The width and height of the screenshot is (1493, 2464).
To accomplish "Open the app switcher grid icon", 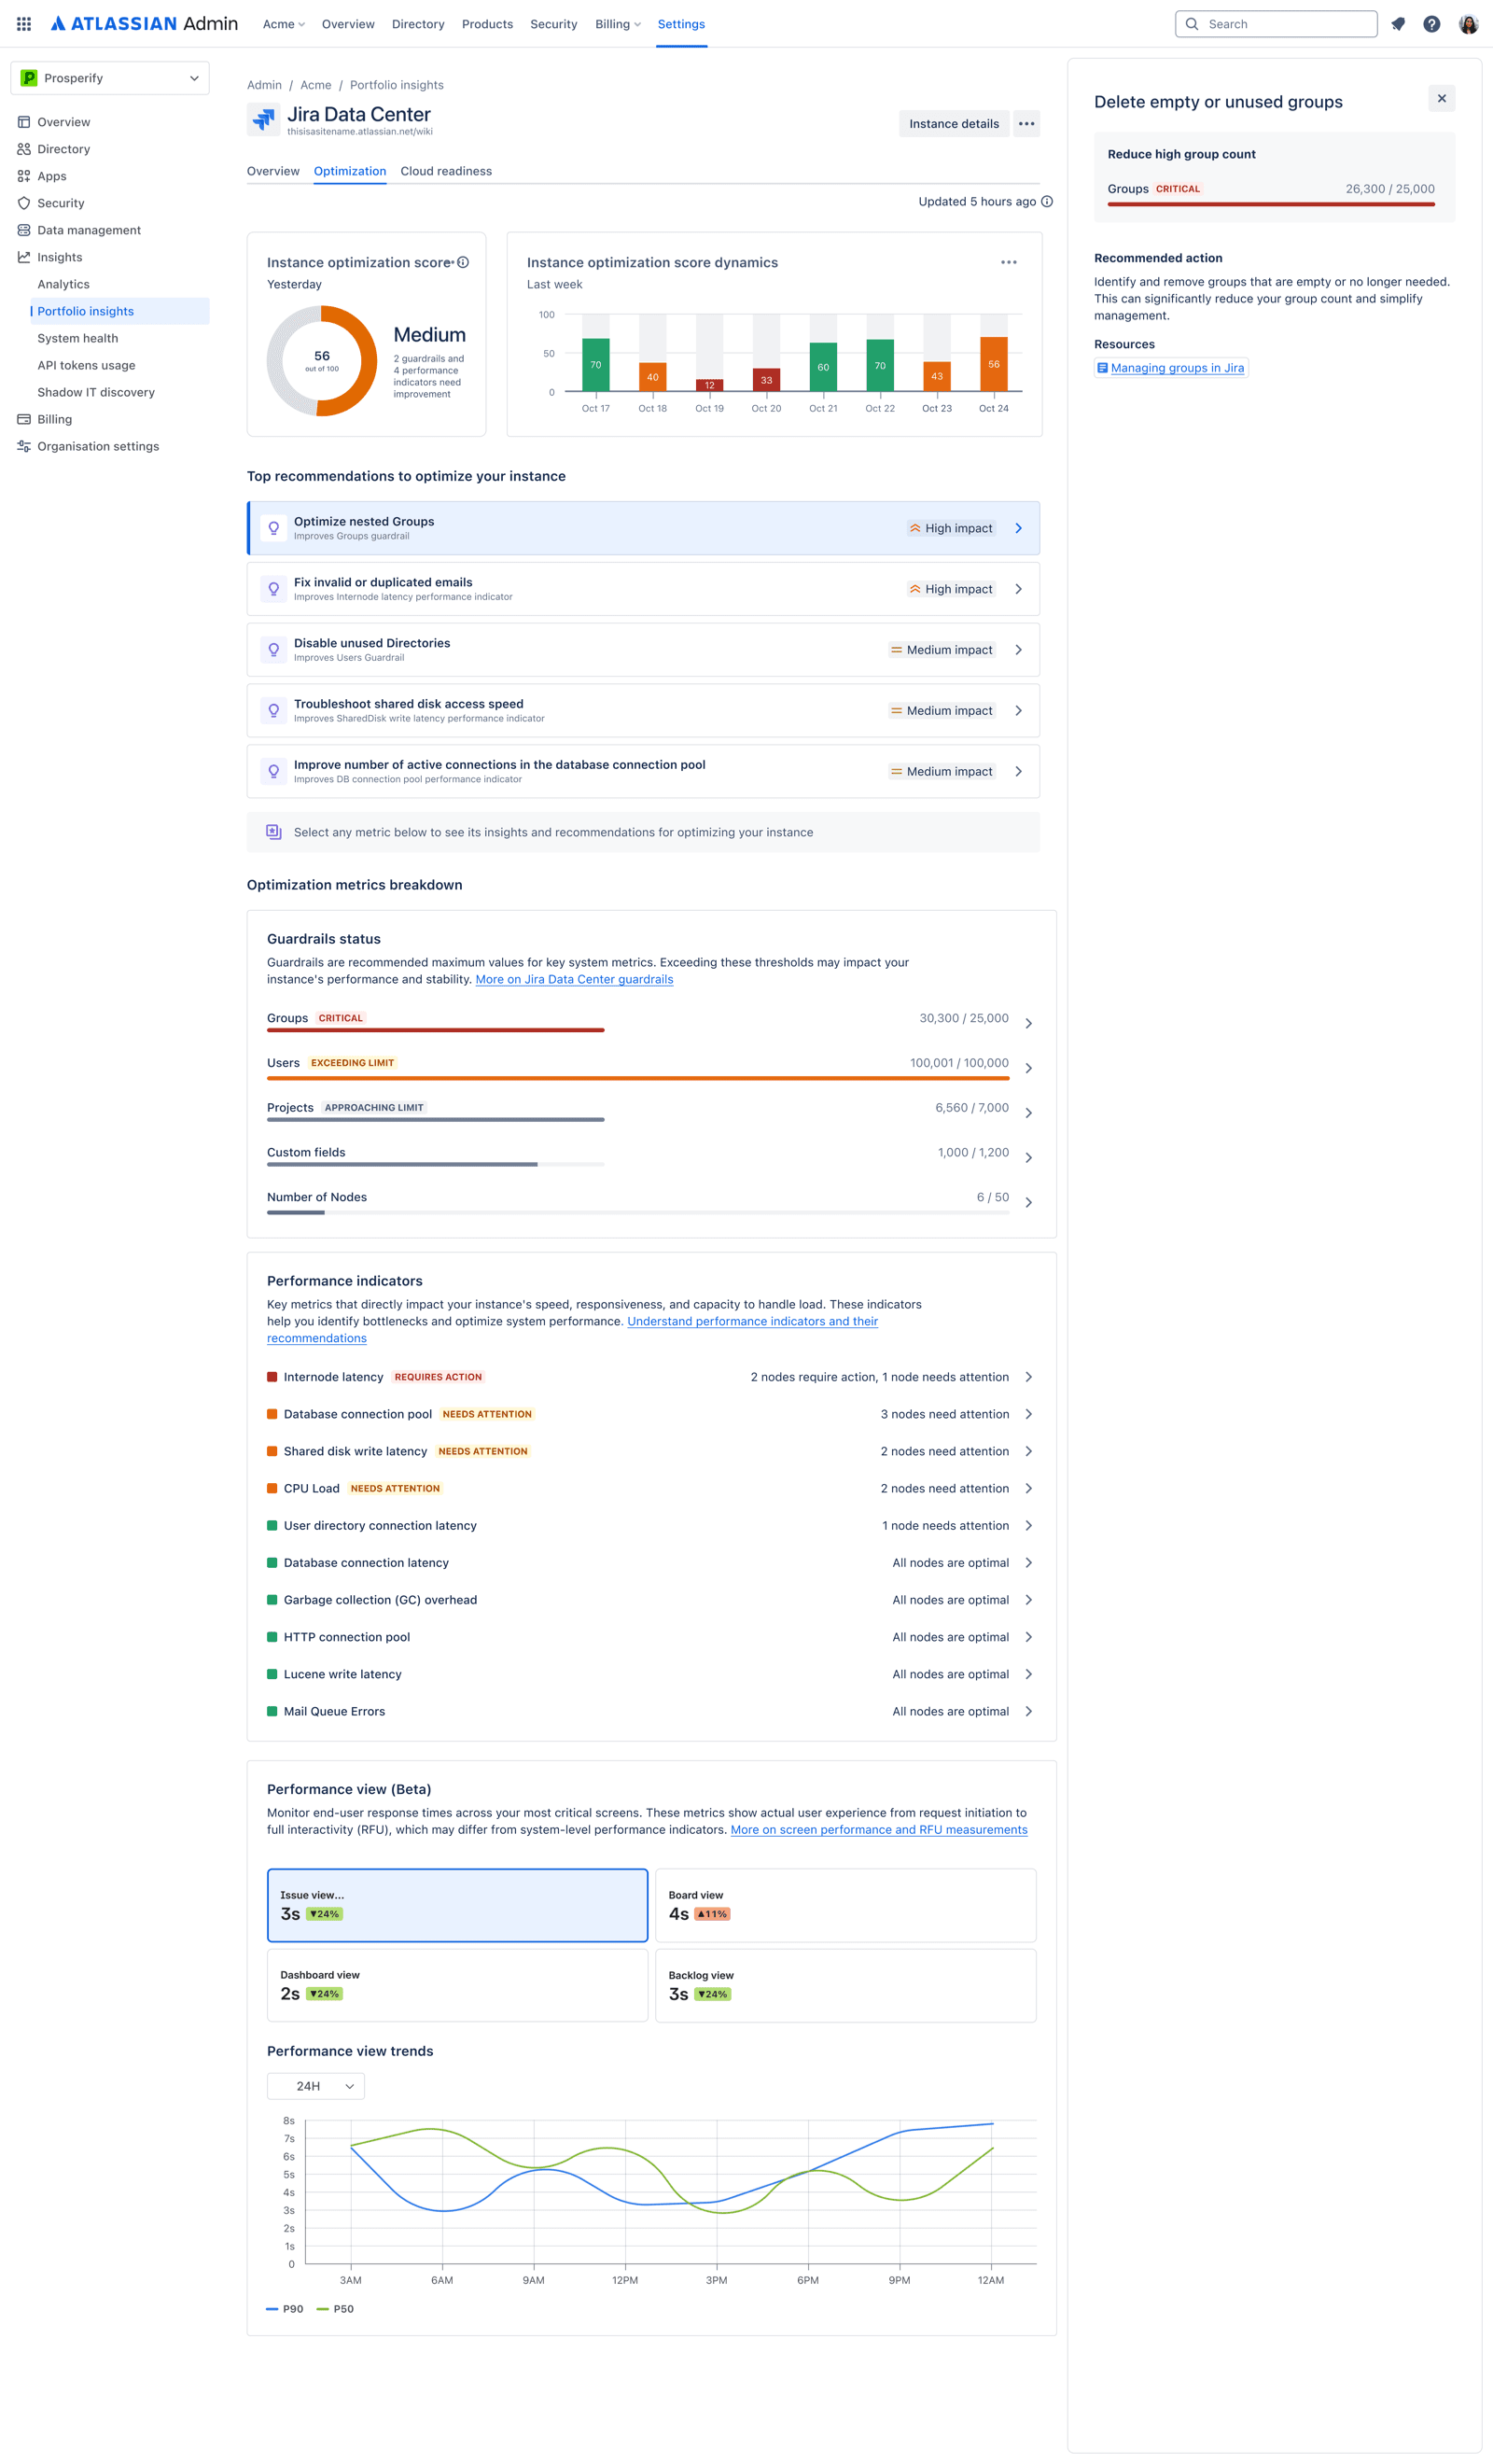I will pyautogui.click(x=24, y=24).
